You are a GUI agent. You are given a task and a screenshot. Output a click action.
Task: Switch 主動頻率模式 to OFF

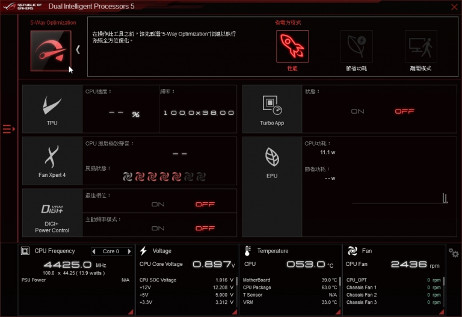[205, 229]
